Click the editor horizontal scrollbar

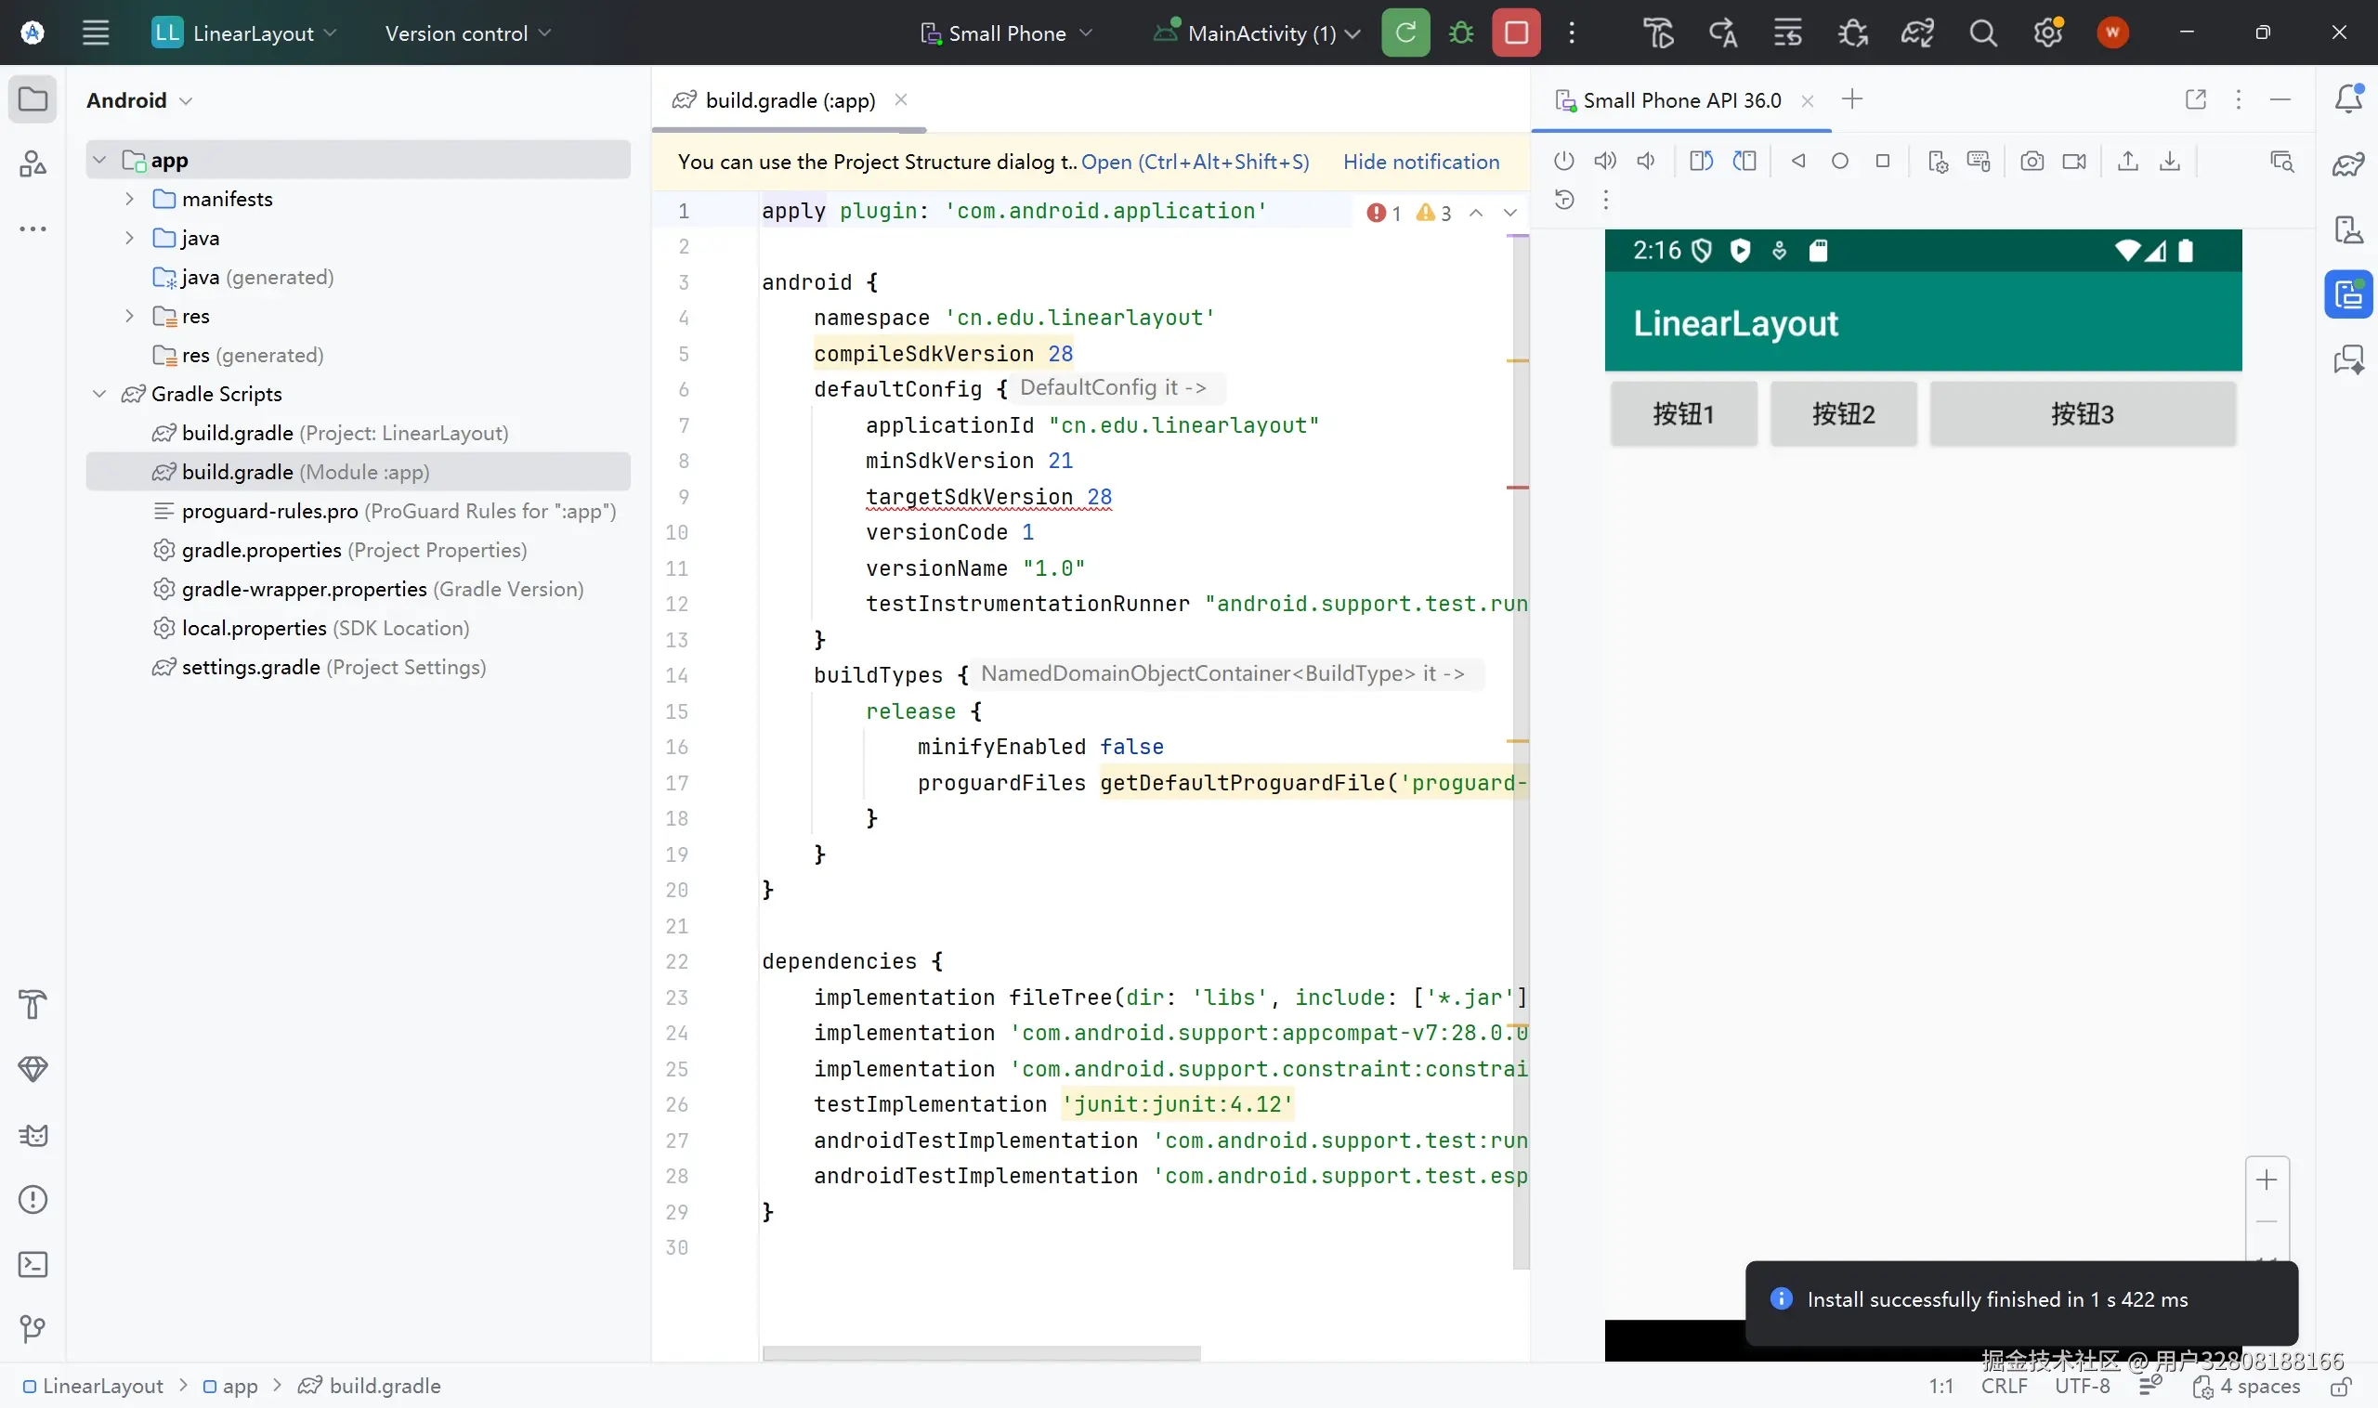[981, 1353]
